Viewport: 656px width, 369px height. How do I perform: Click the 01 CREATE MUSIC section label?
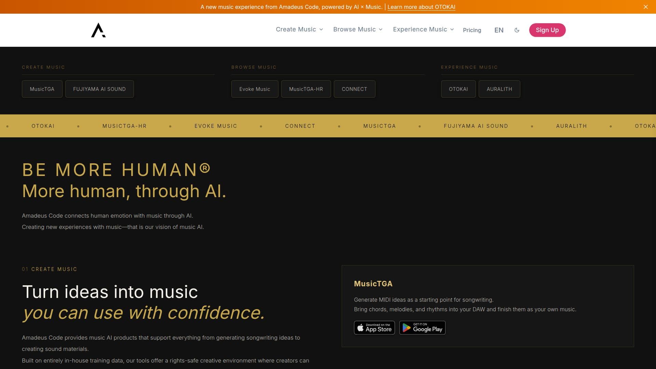point(50,269)
